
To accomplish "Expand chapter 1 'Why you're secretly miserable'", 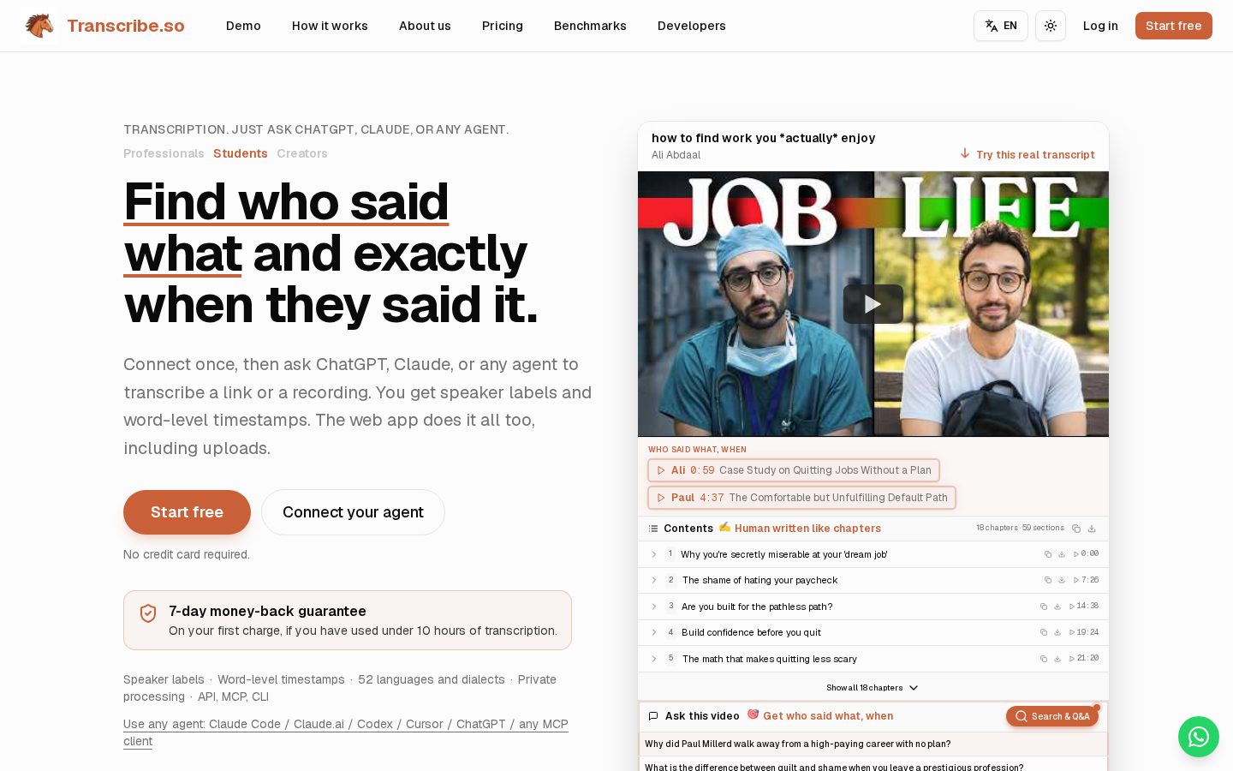I will click(654, 554).
